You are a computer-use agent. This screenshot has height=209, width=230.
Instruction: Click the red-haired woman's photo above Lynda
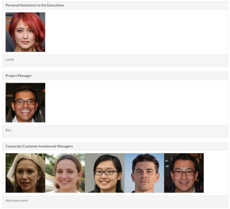25,32
